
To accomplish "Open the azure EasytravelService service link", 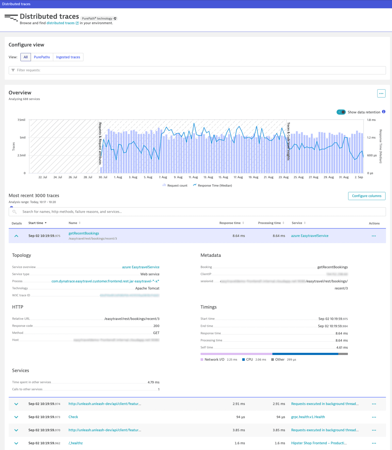I will tap(309, 236).
